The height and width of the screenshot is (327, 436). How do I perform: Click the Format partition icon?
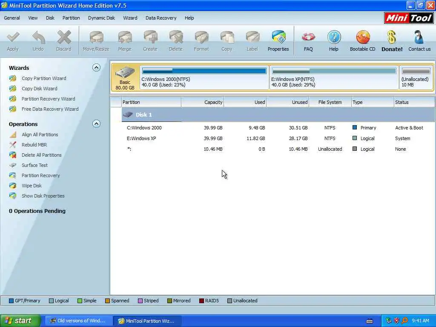pyautogui.click(x=201, y=37)
